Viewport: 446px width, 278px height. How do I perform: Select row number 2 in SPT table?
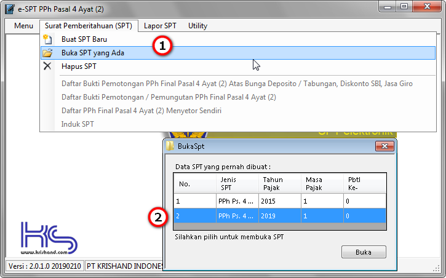(280, 216)
